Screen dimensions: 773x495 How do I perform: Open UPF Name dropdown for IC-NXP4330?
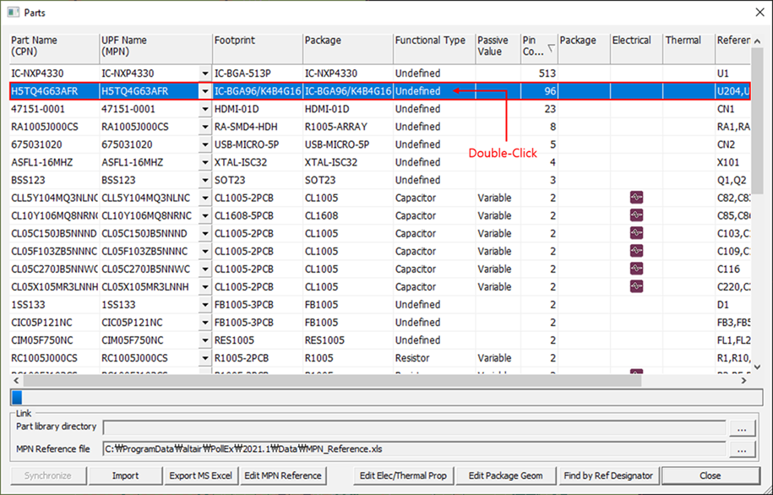coord(204,73)
